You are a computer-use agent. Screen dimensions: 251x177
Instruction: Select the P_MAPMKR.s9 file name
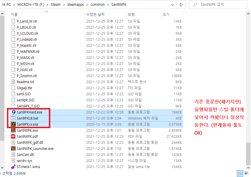tap(28, 52)
